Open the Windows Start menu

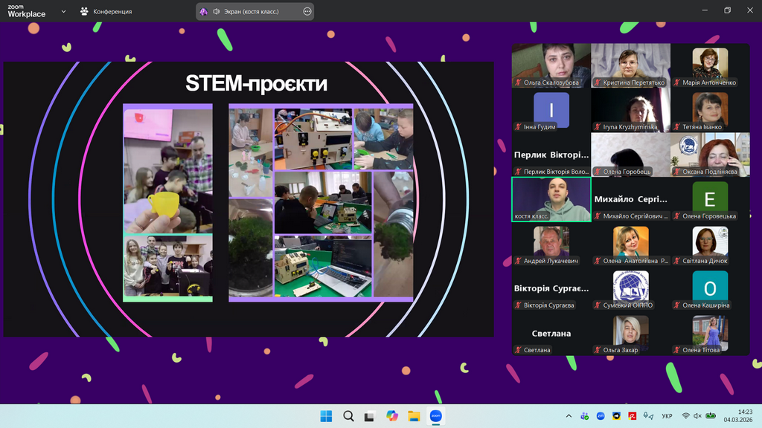(326, 416)
